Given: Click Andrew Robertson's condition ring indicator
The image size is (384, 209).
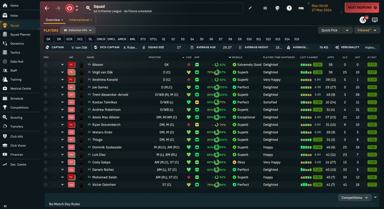Looking at the screenshot, I should pos(216,110).
